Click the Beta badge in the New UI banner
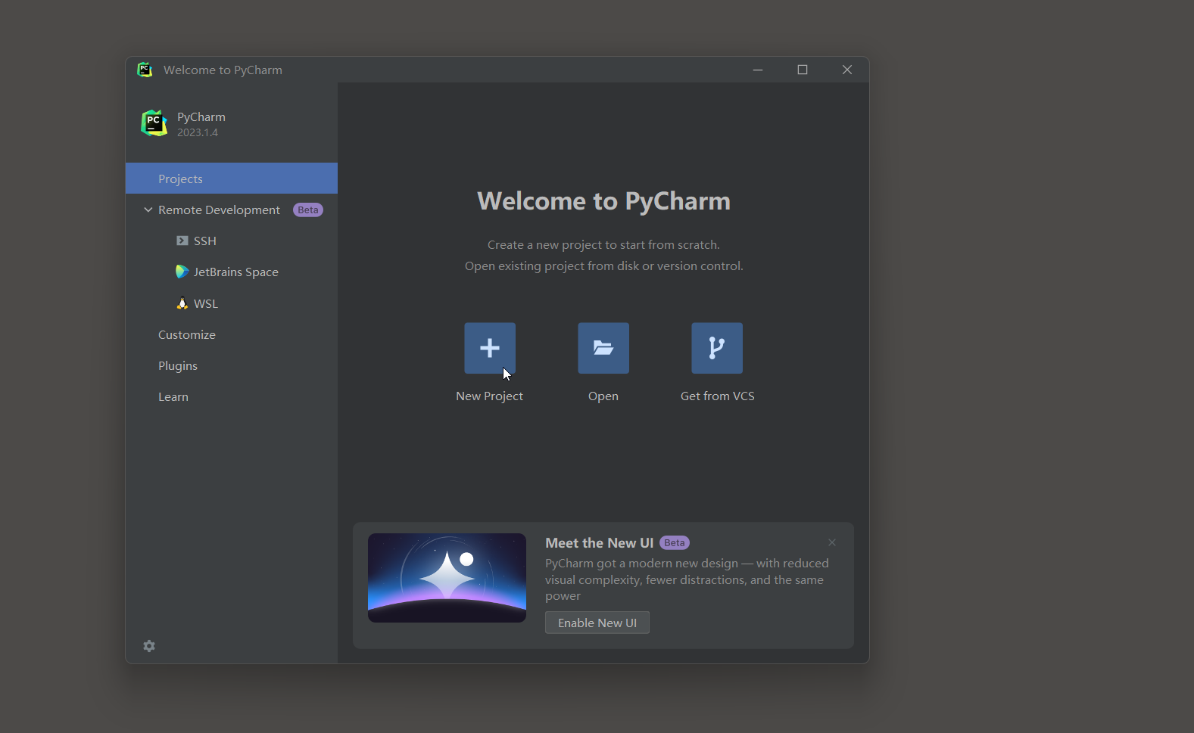Viewport: 1194px width, 733px height. pyautogui.click(x=675, y=542)
